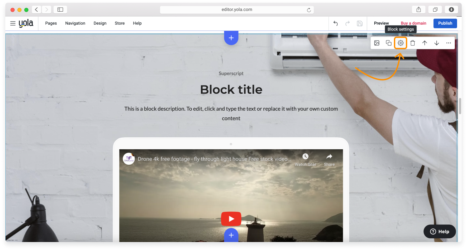The width and height of the screenshot is (467, 250).
Task: Follow the Buy a domain link
Action: tap(414, 23)
